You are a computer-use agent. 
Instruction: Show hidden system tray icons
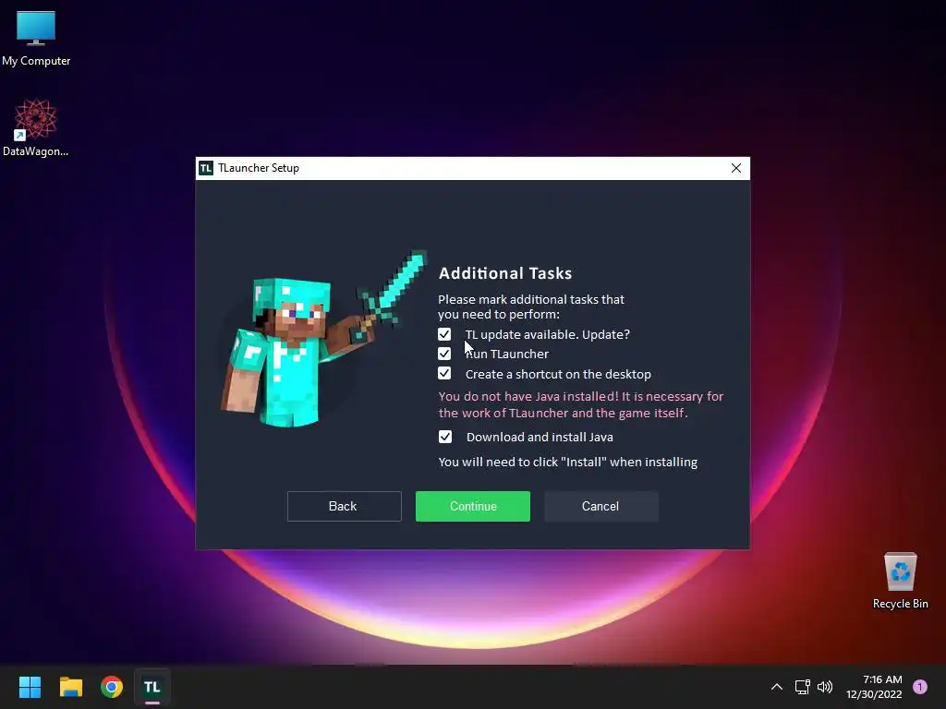pyautogui.click(x=776, y=687)
